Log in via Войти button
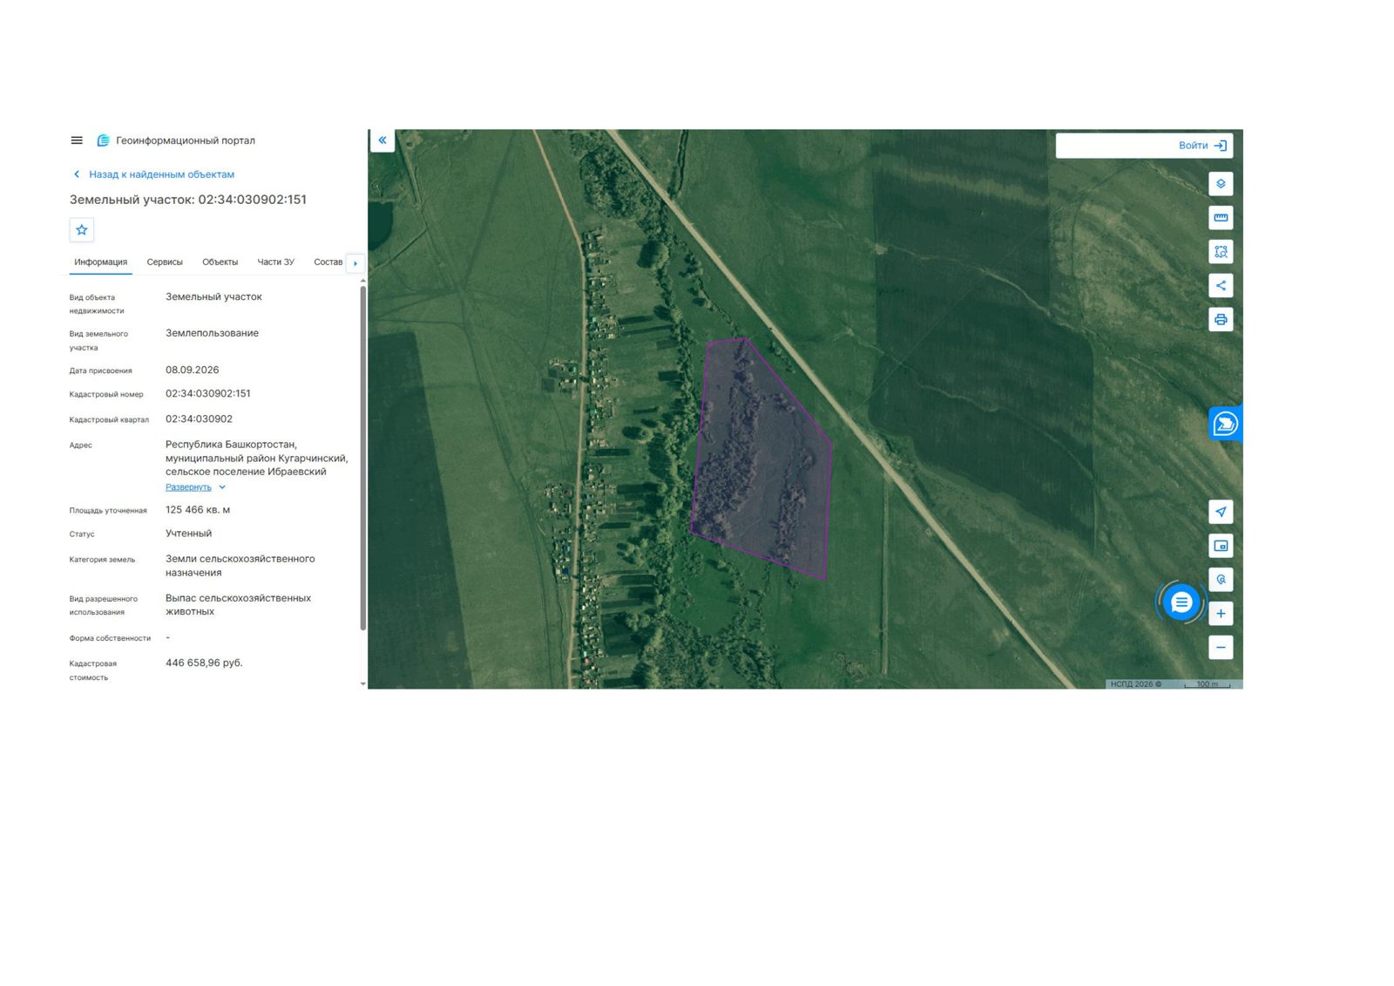The width and height of the screenshot is (1394, 986). coord(1202,146)
